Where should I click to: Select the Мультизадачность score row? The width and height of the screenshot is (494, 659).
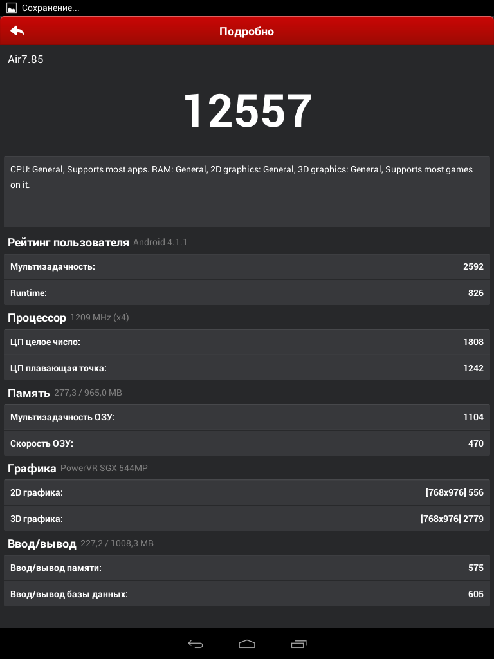point(247,266)
